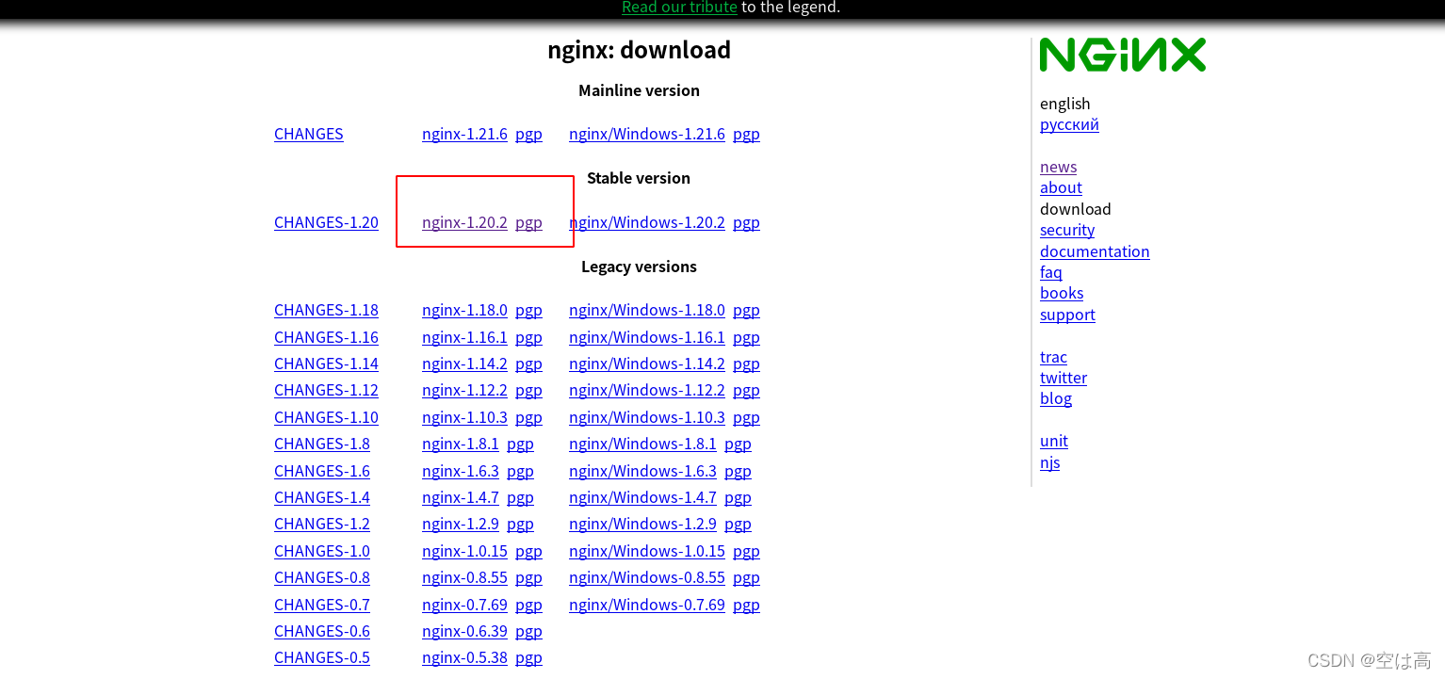The image size is (1445, 679).
Task: Open the 'Read our tribute' link
Action: point(679,8)
